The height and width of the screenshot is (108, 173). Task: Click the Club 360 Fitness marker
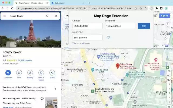pos(93,91)
